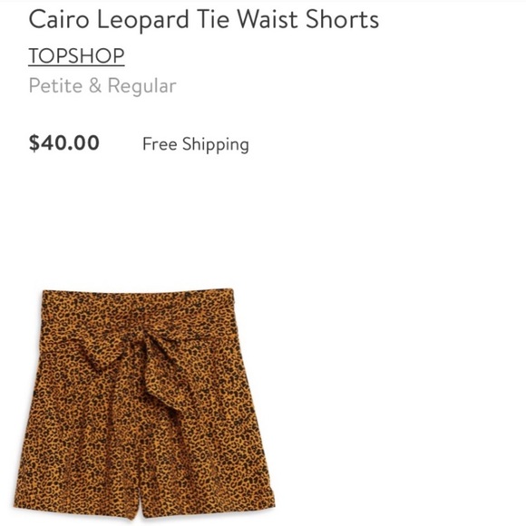Click the word Tie in the title

pyautogui.click(x=213, y=19)
